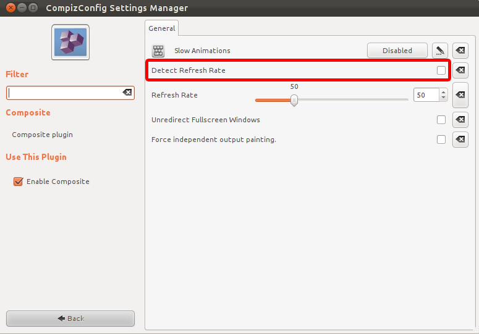Image resolution: width=479 pixels, height=334 pixels.
Task: Click the Slow Animations label
Action: tap(202, 51)
